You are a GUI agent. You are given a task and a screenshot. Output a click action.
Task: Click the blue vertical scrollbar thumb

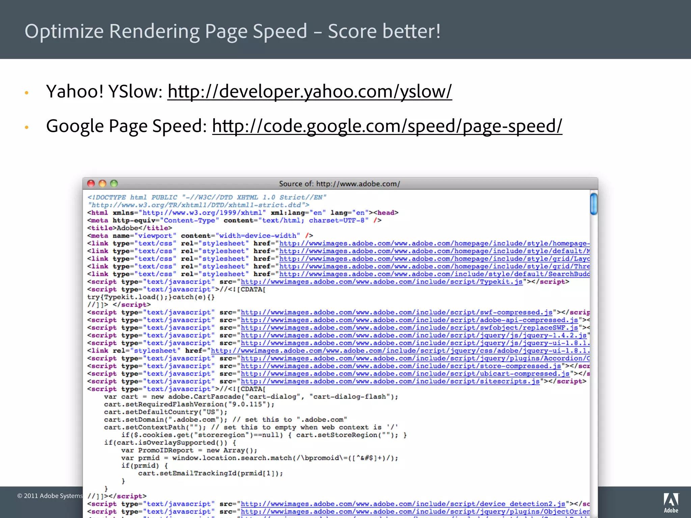pyautogui.click(x=594, y=204)
